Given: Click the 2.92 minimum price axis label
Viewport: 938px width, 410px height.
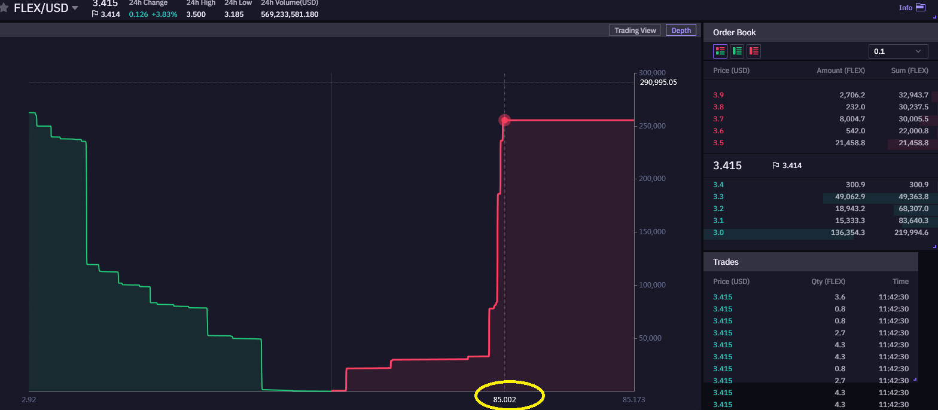Looking at the screenshot, I should click(x=29, y=399).
